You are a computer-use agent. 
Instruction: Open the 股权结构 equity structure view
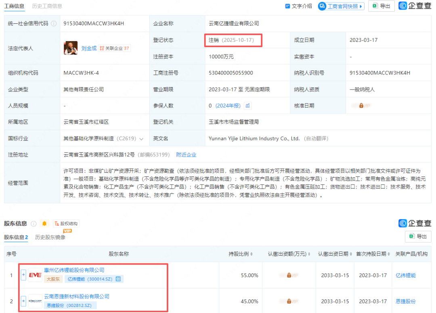pyautogui.click(x=66, y=223)
